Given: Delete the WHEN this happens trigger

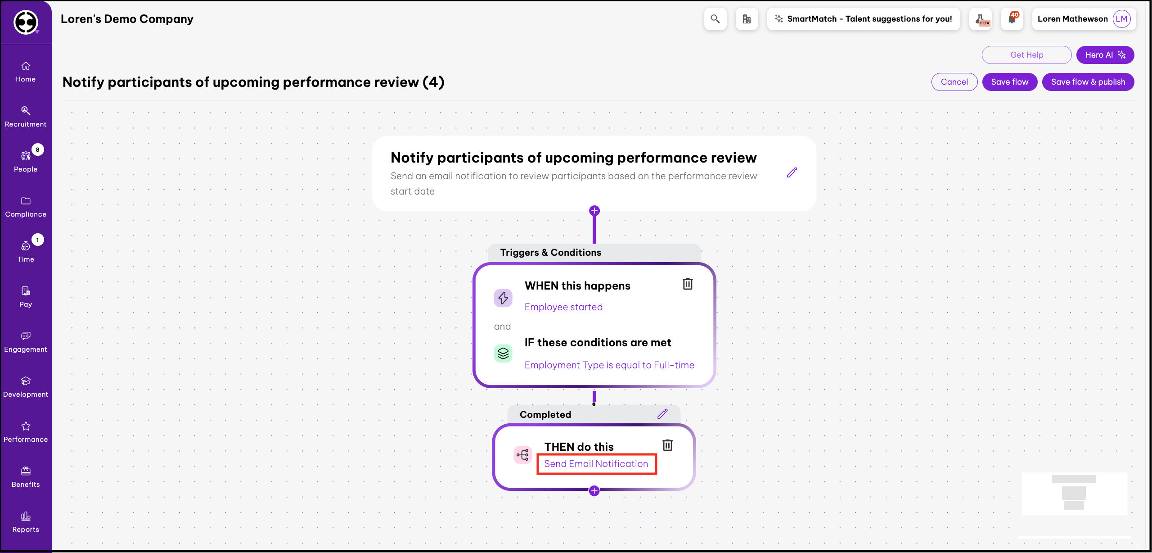Looking at the screenshot, I should tap(688, 284).
